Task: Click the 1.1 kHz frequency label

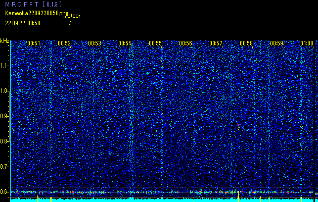Action: [x=4, y=66]
